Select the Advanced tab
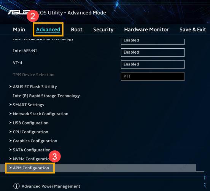The image size is (210, 191). (48, 29)
